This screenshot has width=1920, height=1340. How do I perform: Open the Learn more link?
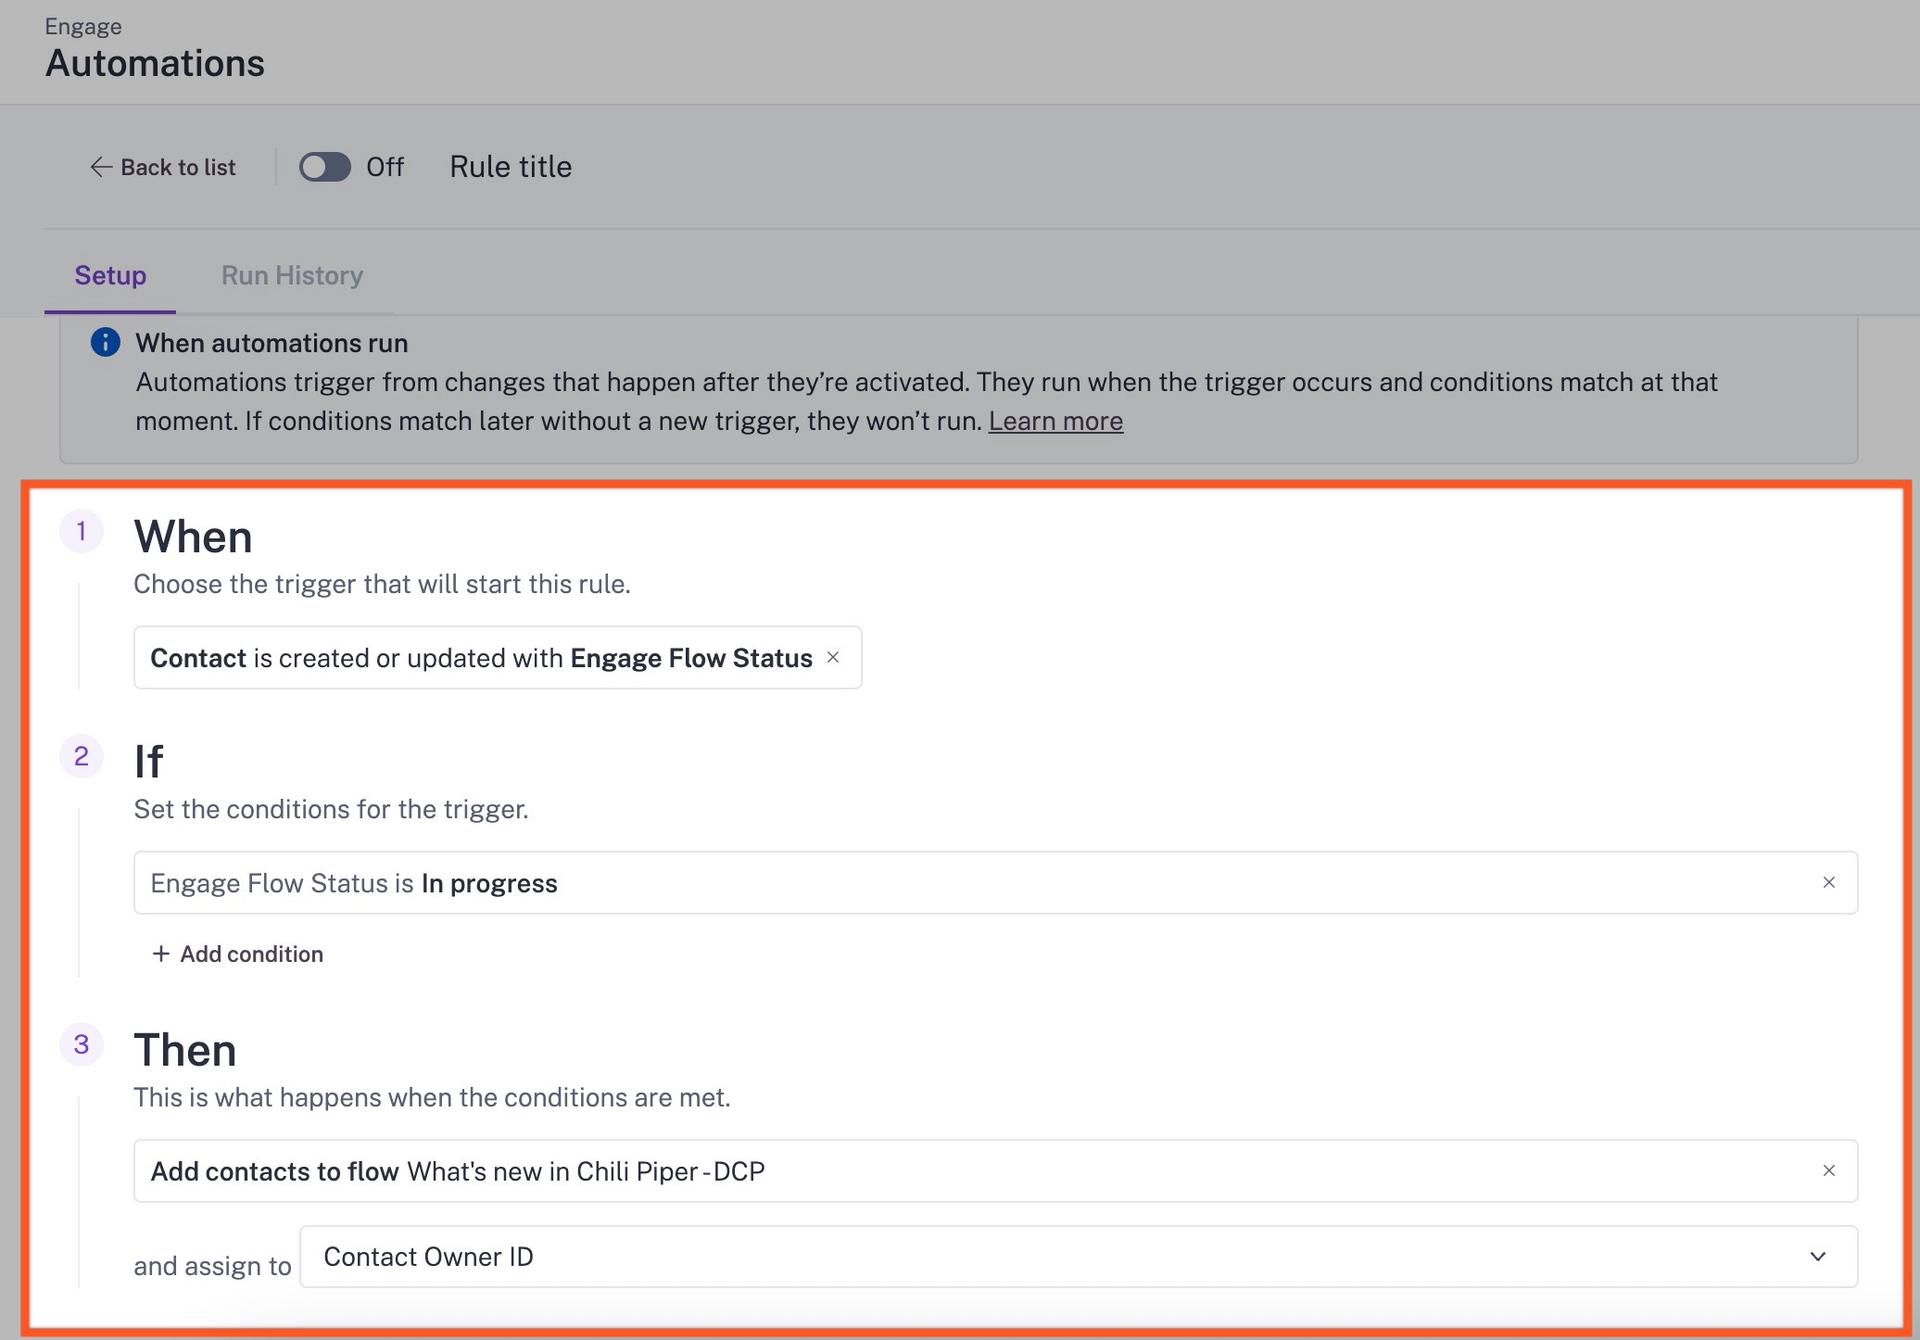[x=1055, y=421]
